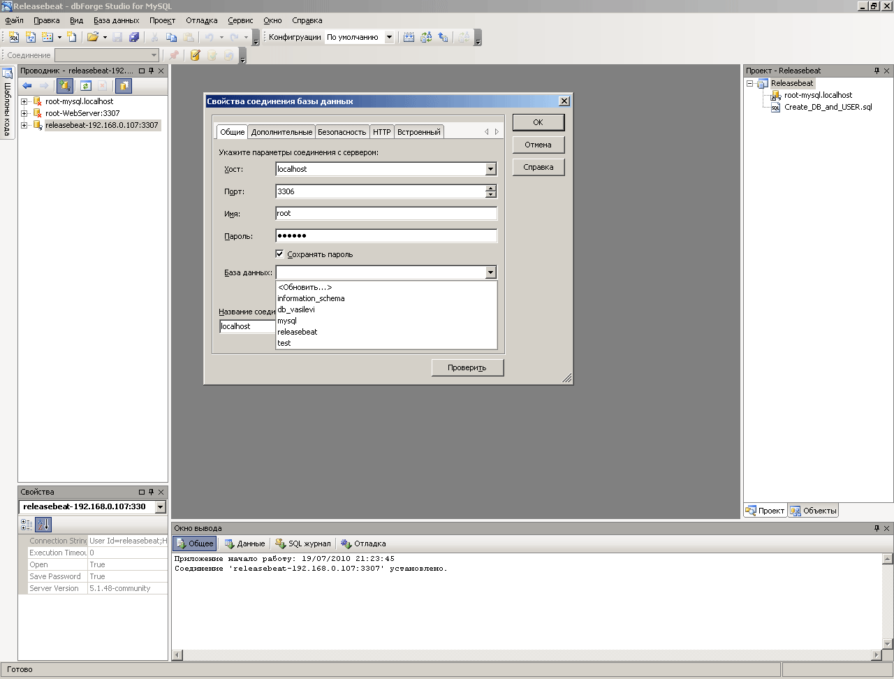The width and height of the screenshot is (894, 679).
Task: Choose db_vasilevi from the database list
Action: click(x=386, y=309)
